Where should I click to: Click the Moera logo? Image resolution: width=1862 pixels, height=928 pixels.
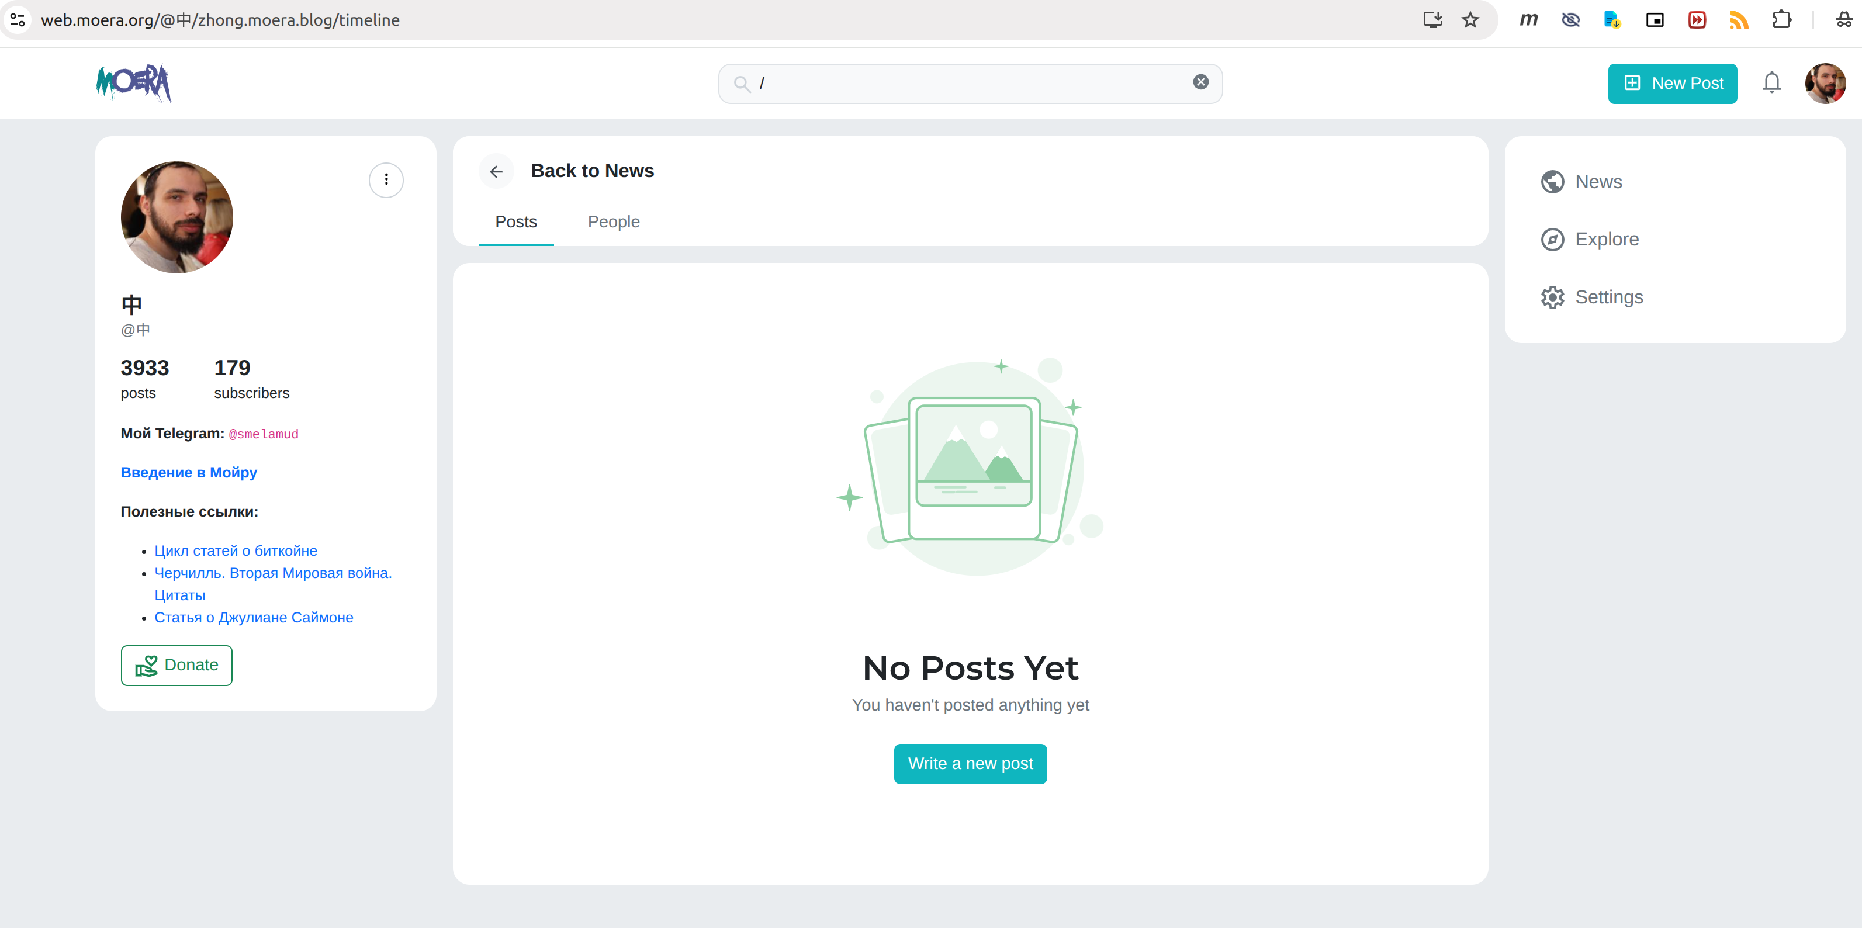134,83
